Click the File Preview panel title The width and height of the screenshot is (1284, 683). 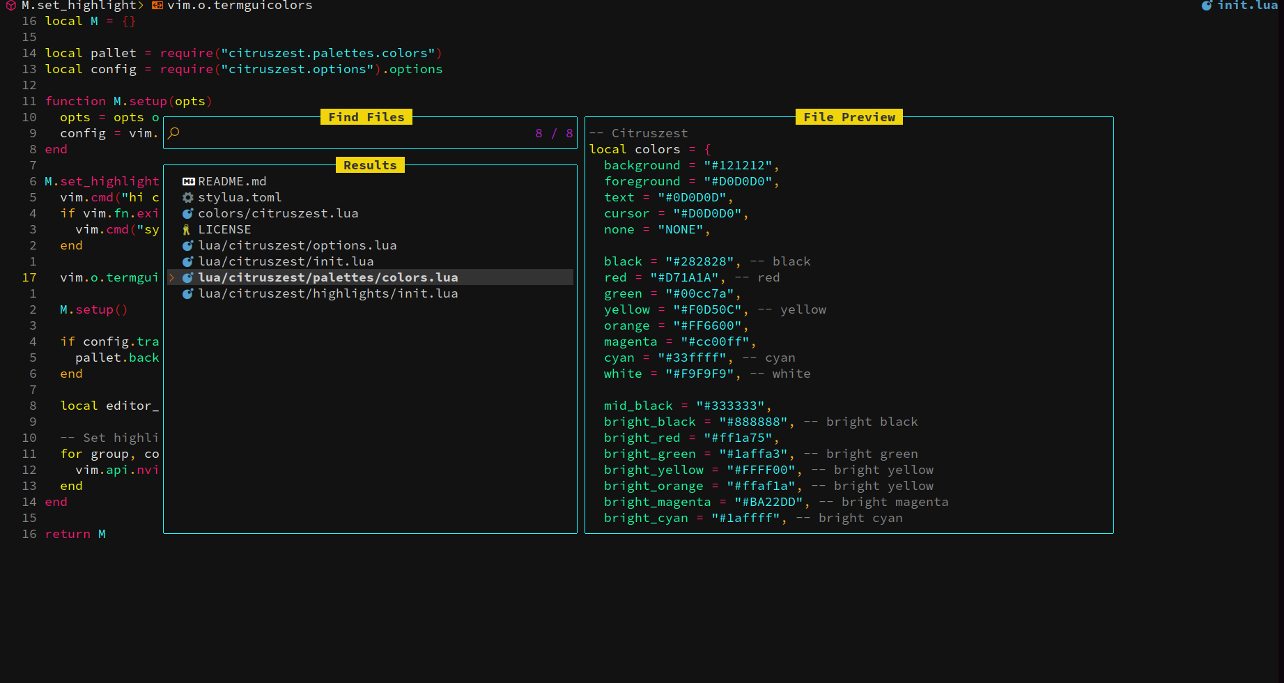point(849,116)
